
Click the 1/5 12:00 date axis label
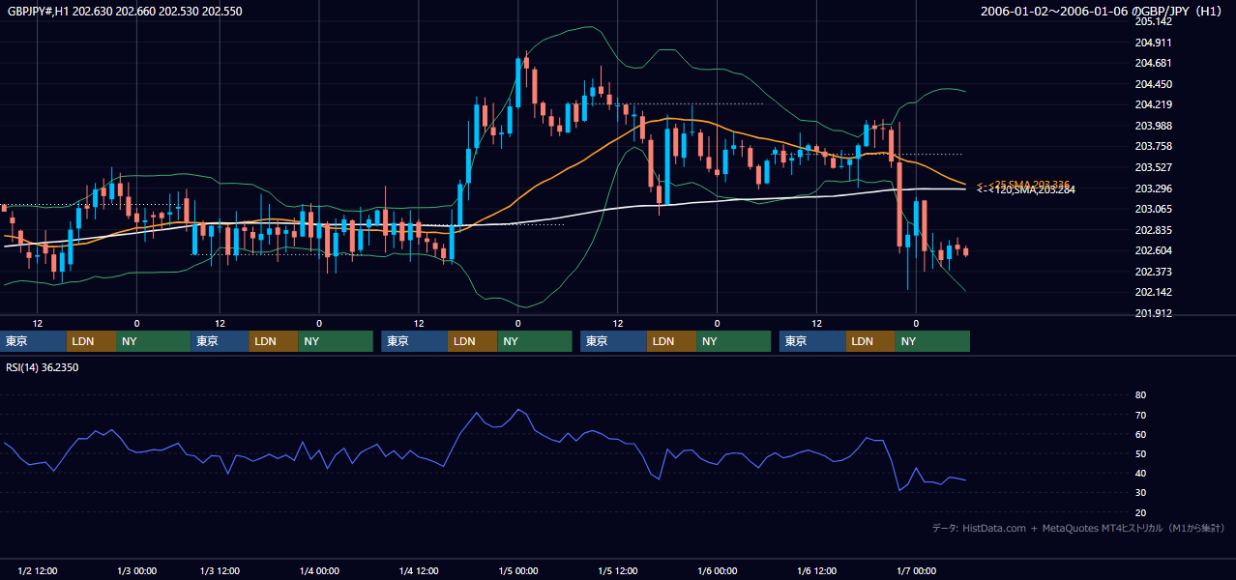[x=618, y=571]
